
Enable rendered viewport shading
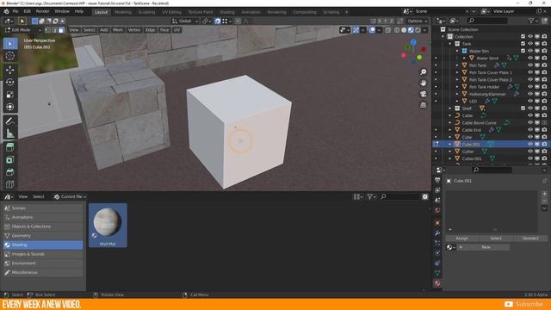[418, 30]
